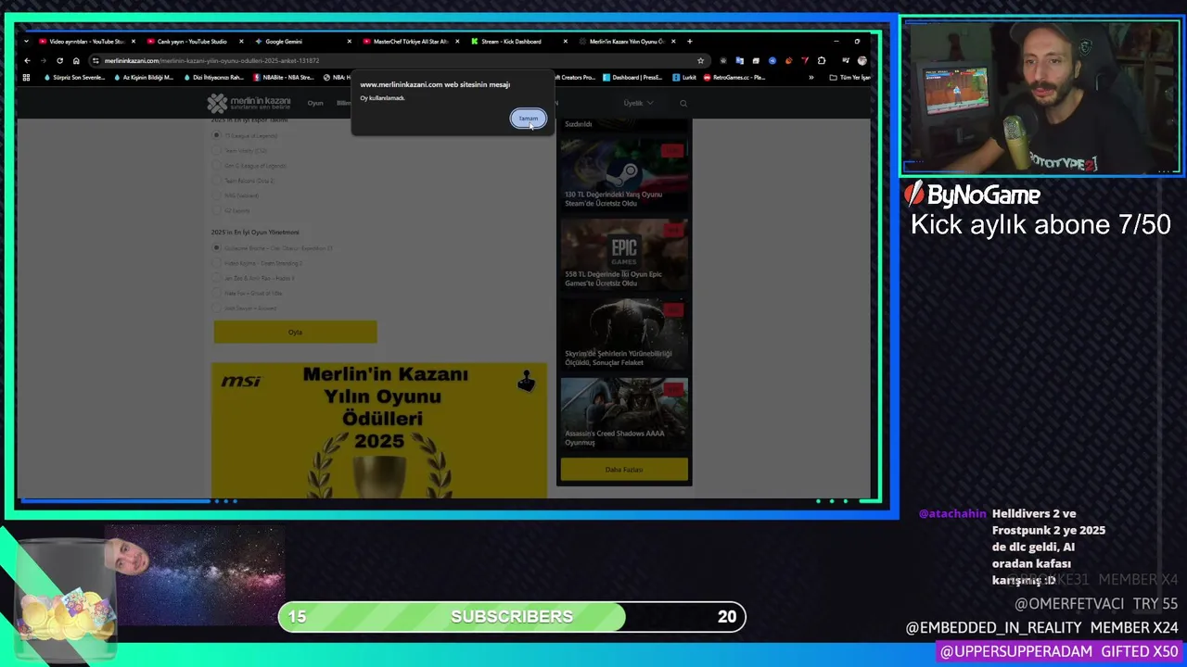
Task: Open the Az Kişinin Bildiği bookmark
Action: tap(144, 78)
